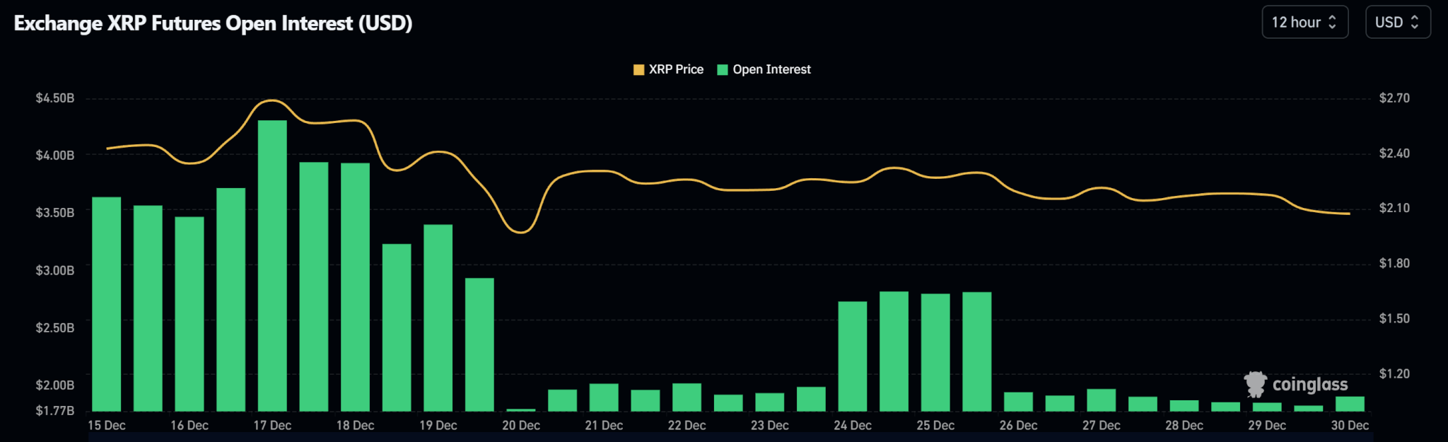Select the tiny green bar above 20 Dec
The height and width of the screenshot is (442, 1448).
click(521, 409)
